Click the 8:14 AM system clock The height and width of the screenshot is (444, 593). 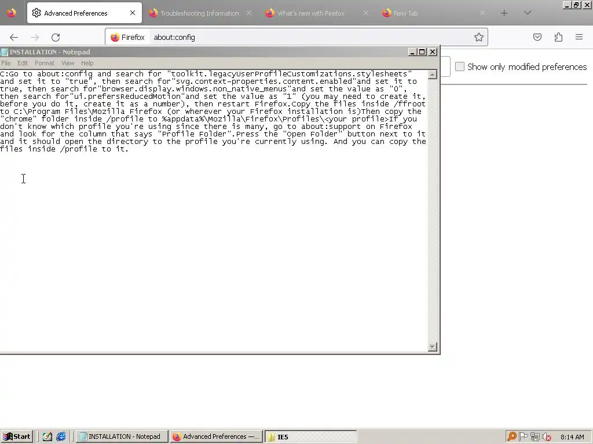click(572, 437)
